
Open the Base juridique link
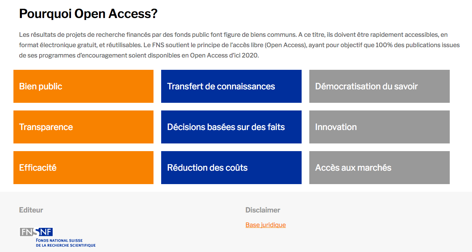click(x=266, y=225)
